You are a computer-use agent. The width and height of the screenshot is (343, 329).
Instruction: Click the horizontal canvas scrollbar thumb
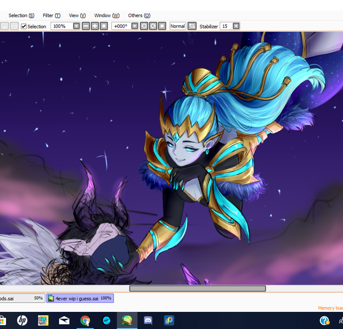click(198, 289)
